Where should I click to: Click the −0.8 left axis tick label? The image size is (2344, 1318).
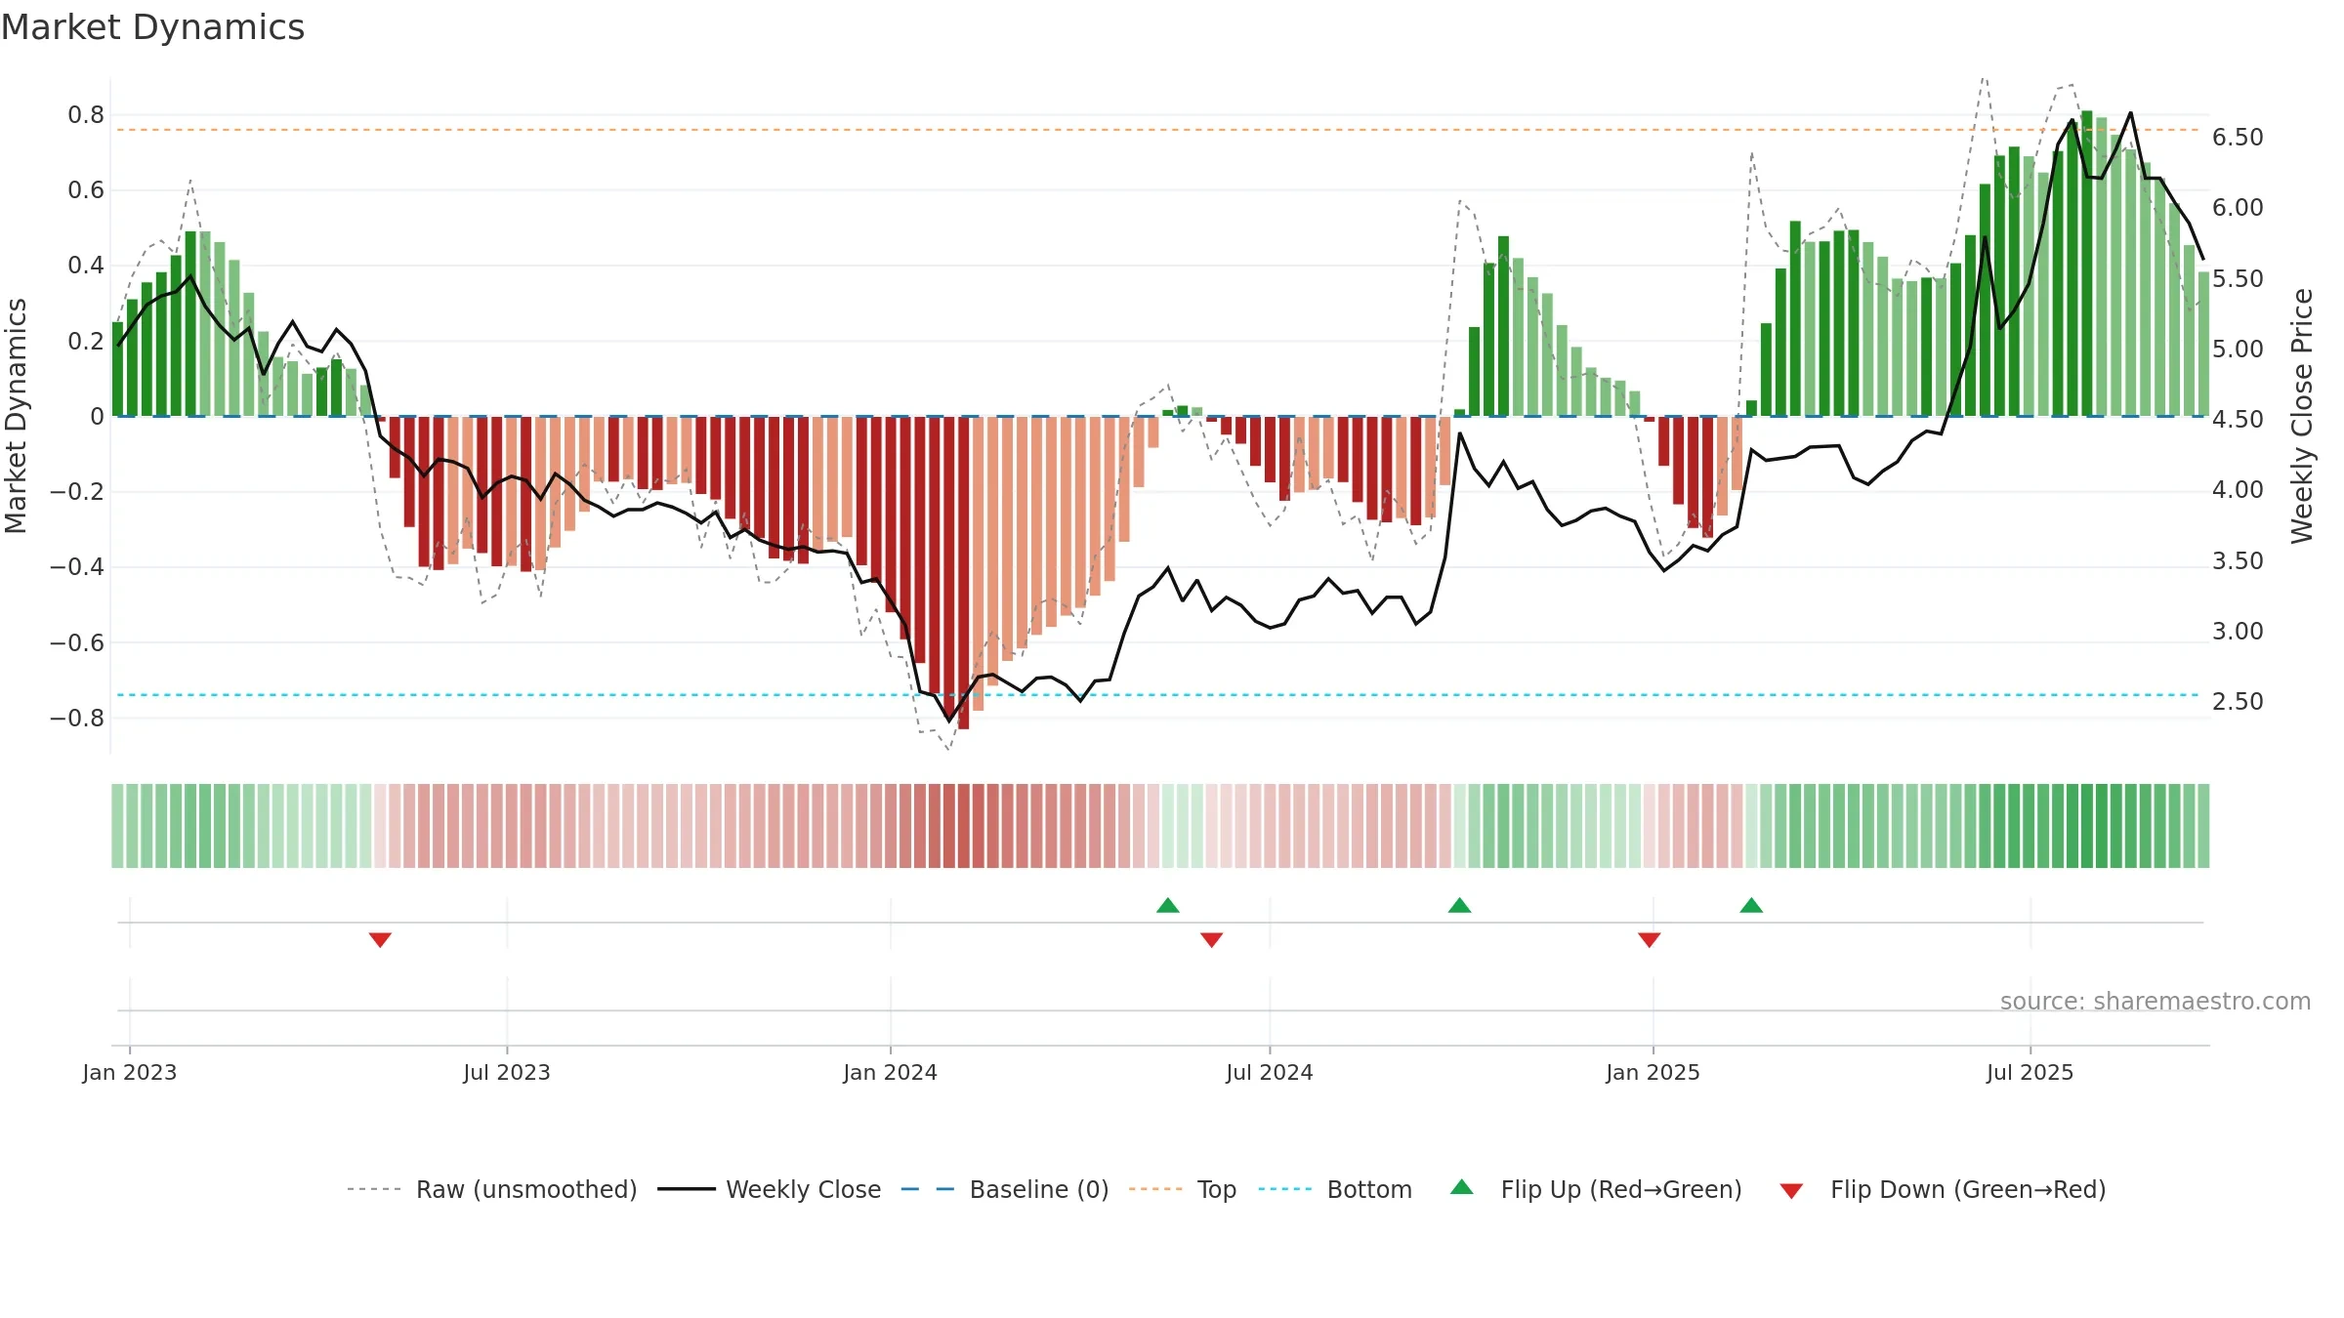(77, 719)
